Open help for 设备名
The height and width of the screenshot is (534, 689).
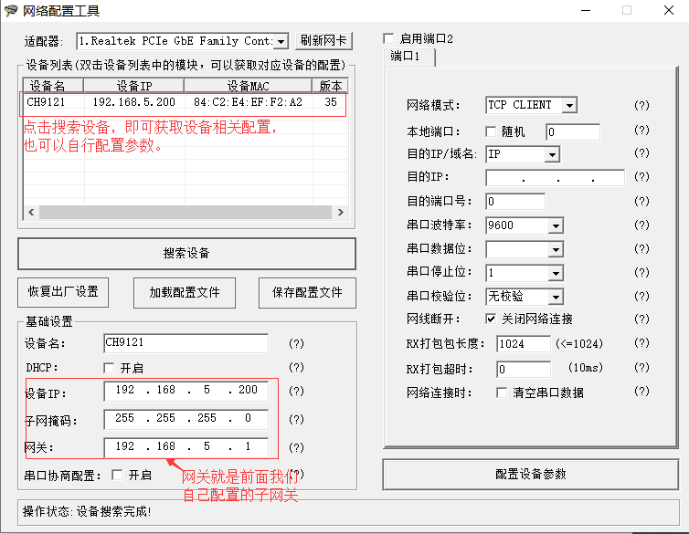tap(296, 343)
